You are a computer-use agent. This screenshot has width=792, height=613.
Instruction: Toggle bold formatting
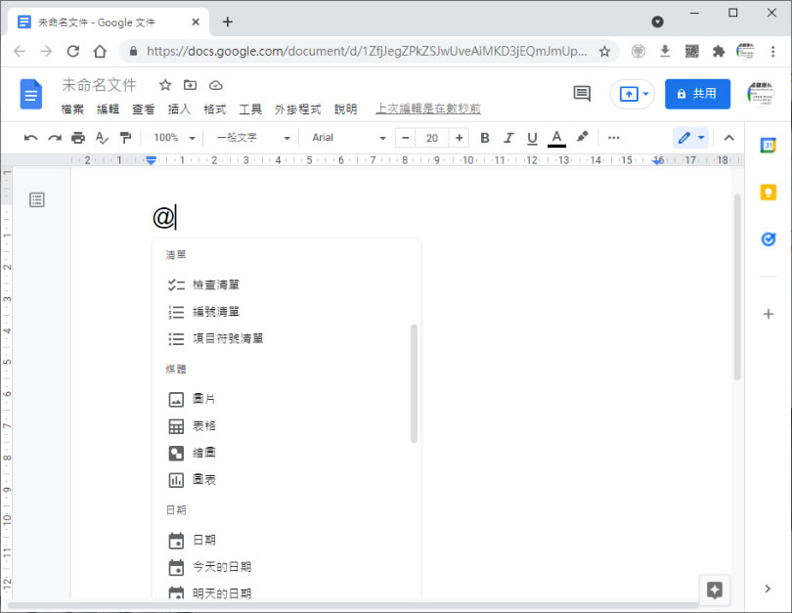(484, 138)
